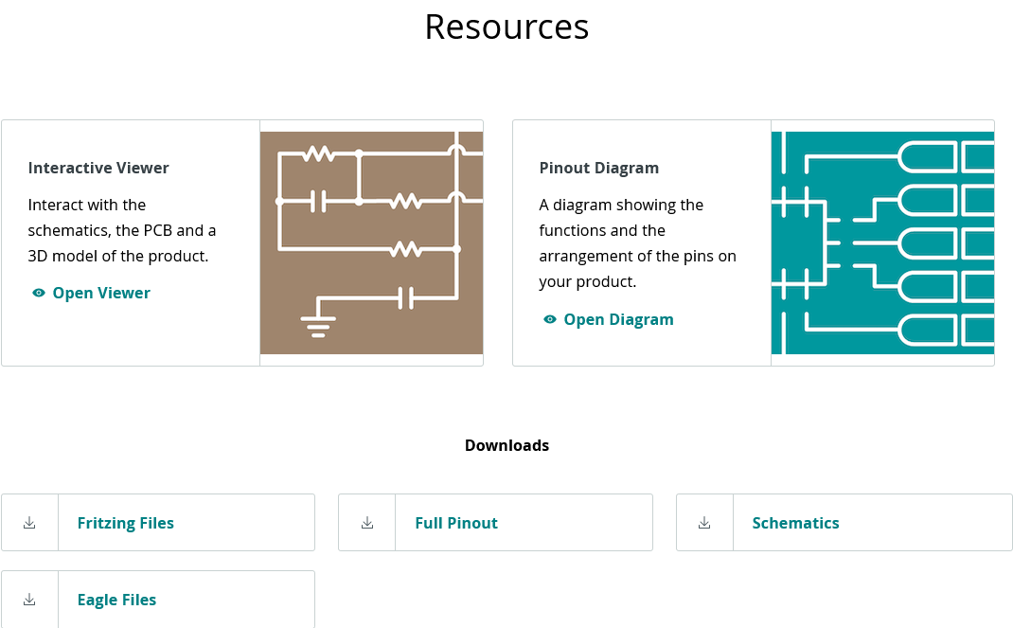Click the brown circuit schematic thumbnail
Image resolution: width=1013 pixels, height=628 pixels.
click(x=371, y=242)
